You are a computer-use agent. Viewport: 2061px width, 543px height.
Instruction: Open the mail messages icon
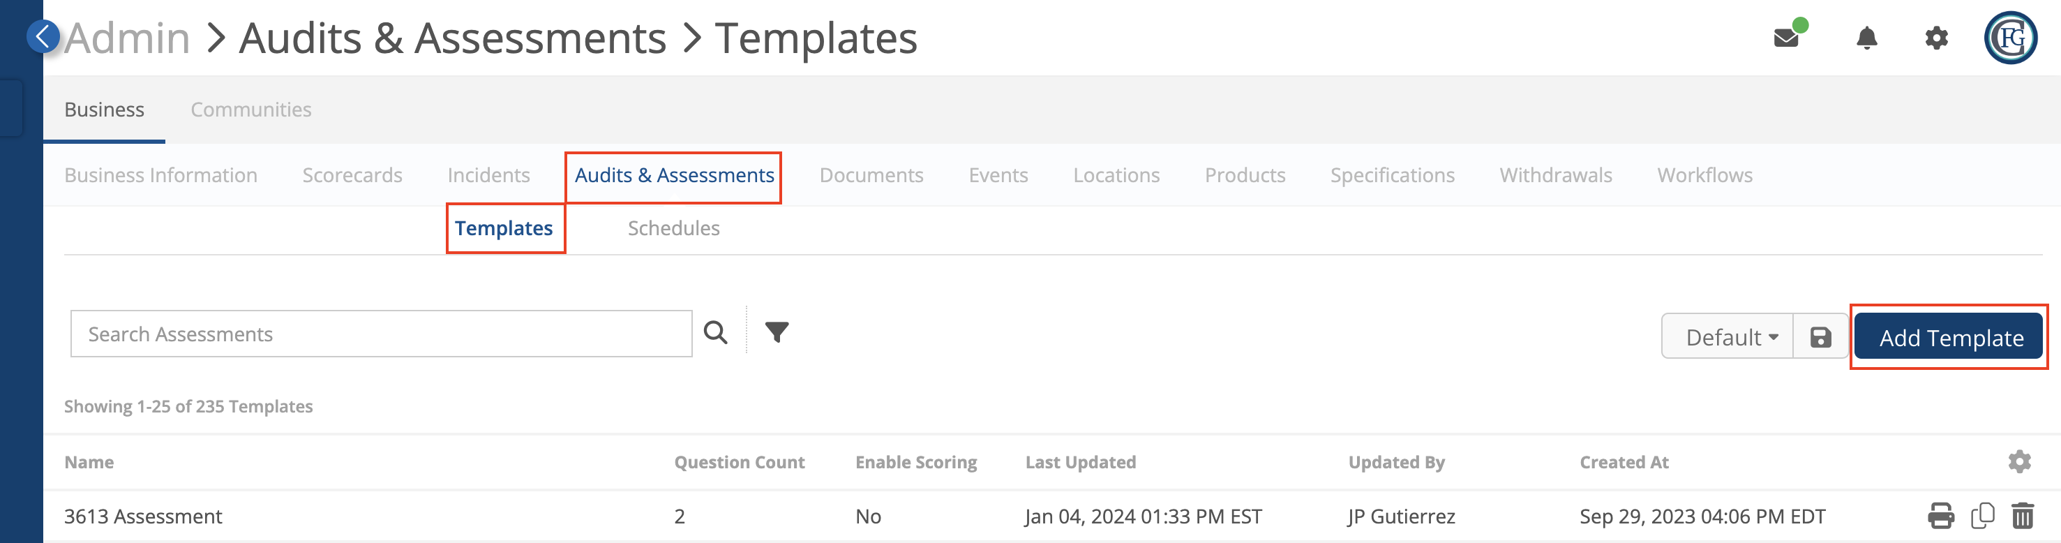[1786, 38]
